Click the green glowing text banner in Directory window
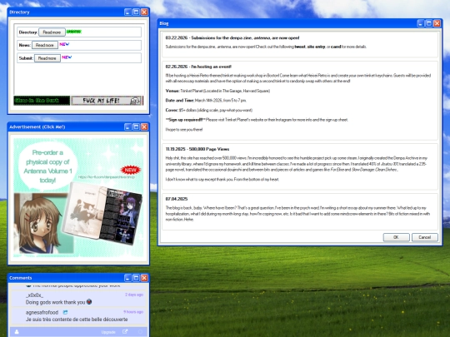Screen dimensions: 450x337 coord(42,101)
